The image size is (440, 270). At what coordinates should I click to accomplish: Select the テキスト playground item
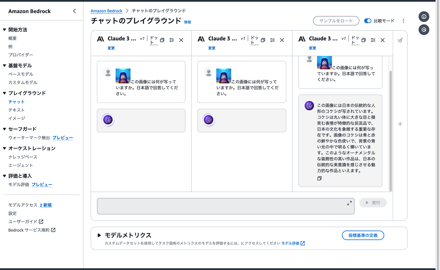coord(16,110)
